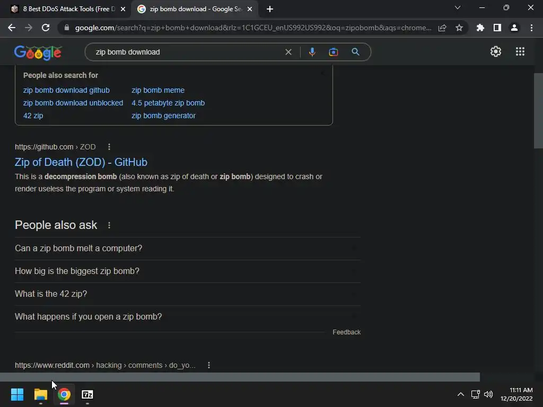Open the Zip of Death (ZOD) - GitHub result

81,162
